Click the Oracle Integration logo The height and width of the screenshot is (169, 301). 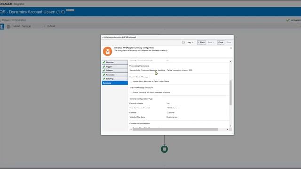tap(12, 4)
